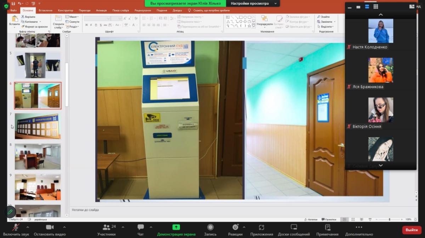Leave meeting with Выйти button
Viewport: 425px width, 238px height.
[x=412, y=230]
